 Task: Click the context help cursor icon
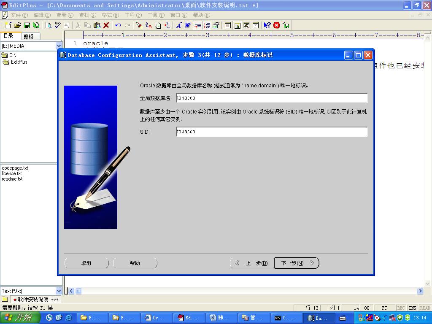pyautogui.click(x=267, y=25)
